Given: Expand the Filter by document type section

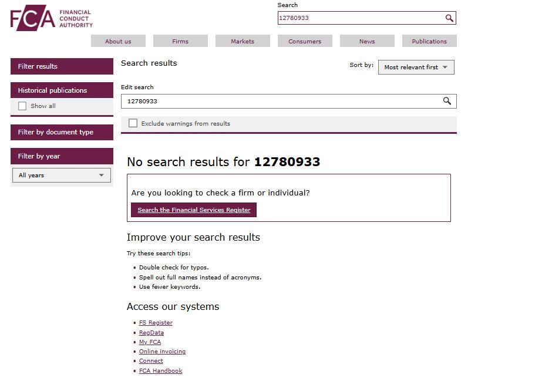Looking at the screenshot, I should click(x=62, y=132).
